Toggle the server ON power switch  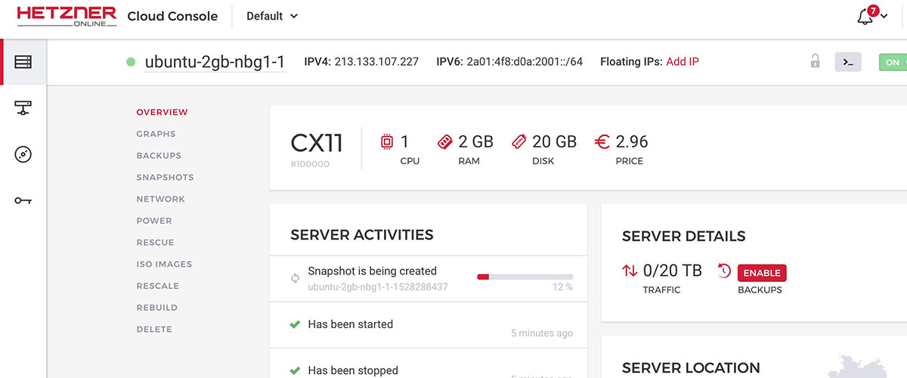pos(893,62)
